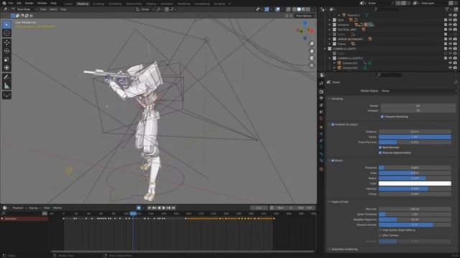Open the Pose Options dropdown
This screenshot has height=258, width=460.
(305, 16)
